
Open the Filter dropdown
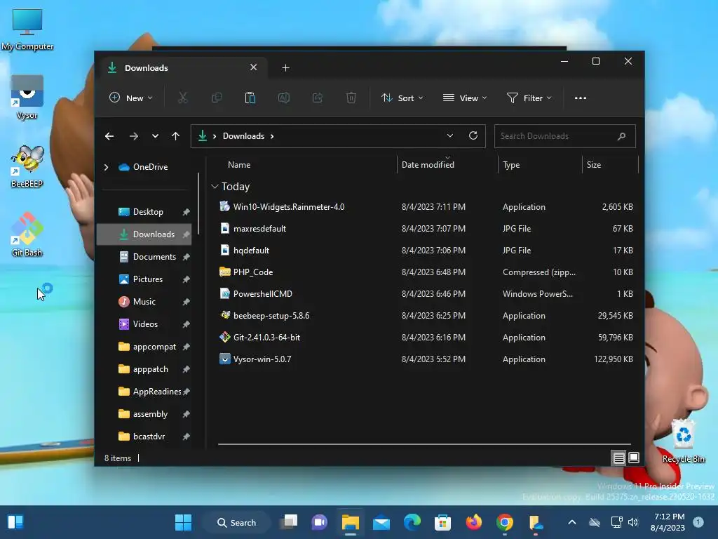pyautogui.click(x=529, y=98)
